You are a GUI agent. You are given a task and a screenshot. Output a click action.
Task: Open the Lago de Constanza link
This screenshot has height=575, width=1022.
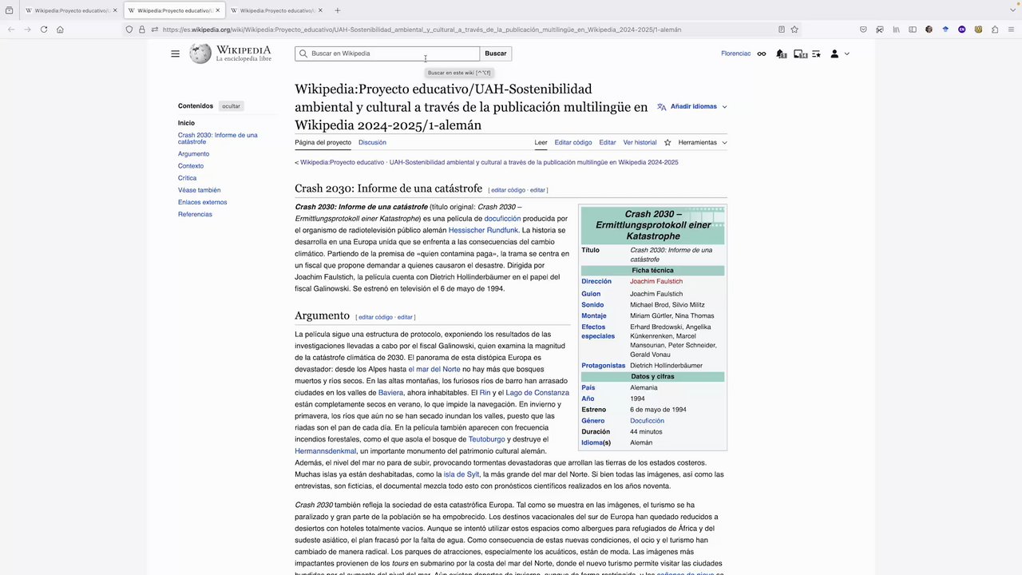(x=537, y=393)
